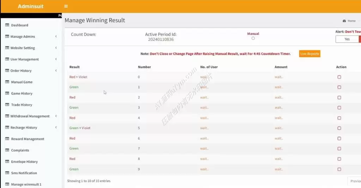Click the Trade History sidebar icon
Viewport: 361px width, 188px height.
(x=7, y=105)
